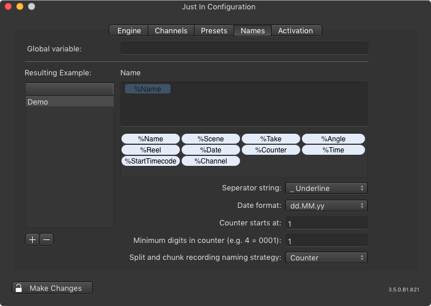Click the %Angle token
The image size is (431, 306).
point(333,138)
